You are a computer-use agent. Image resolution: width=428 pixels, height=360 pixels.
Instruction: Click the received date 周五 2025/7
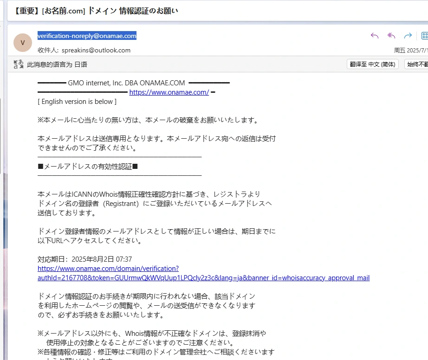pos(411,51)
